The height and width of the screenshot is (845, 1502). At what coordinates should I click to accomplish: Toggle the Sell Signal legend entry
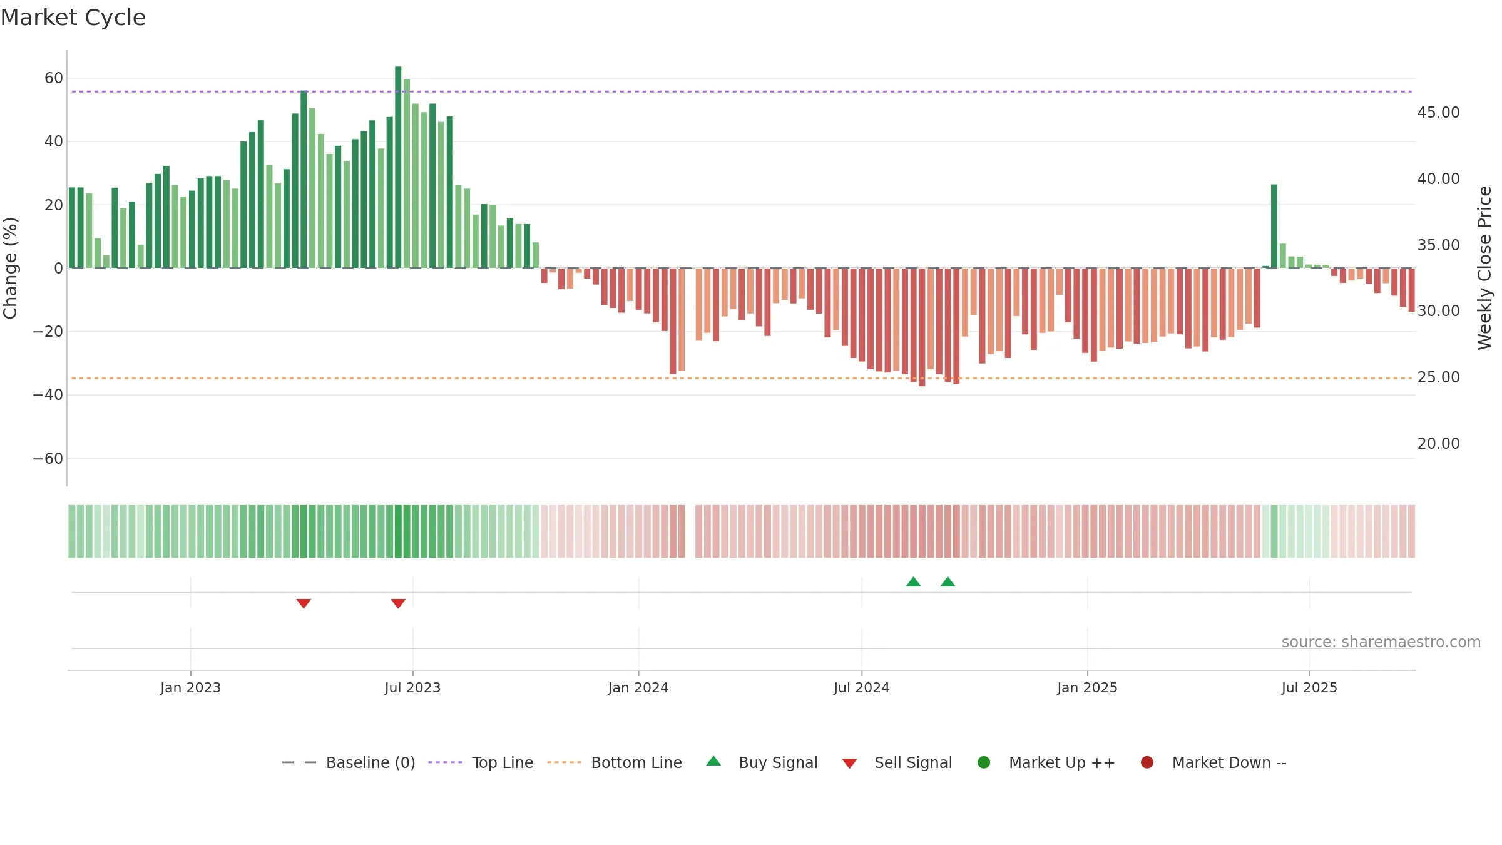(897, 762)
